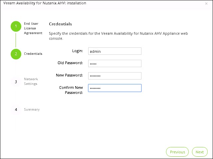Click the green step 1 circle

pos(16,26)
